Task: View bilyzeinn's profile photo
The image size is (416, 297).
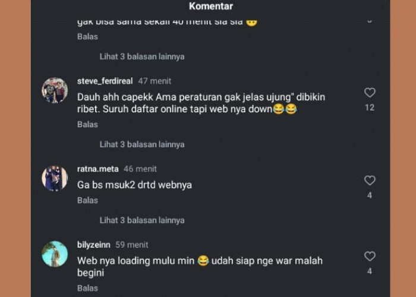Action: point(55,254)
